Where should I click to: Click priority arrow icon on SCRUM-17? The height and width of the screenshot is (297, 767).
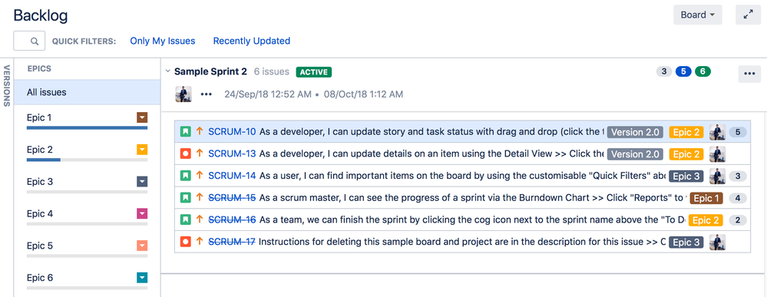(199, 242)
